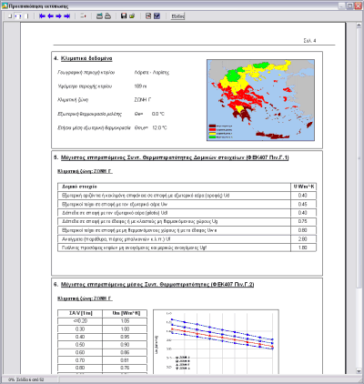Image resolution: width=364 pixels, height=384 pixels.
Task: Click the 0.90 Um table cell
Action: (125, 345)
